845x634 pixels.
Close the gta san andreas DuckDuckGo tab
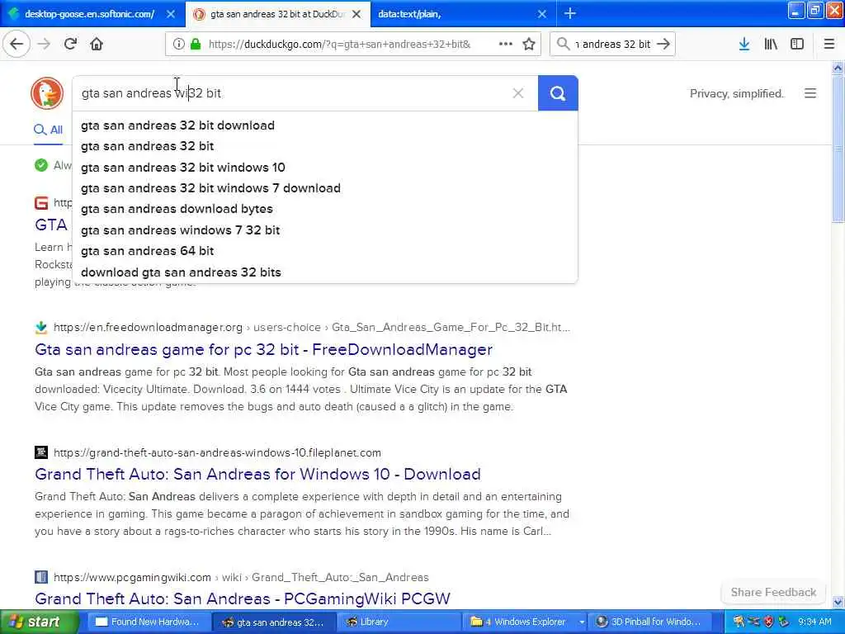[356, 14]
